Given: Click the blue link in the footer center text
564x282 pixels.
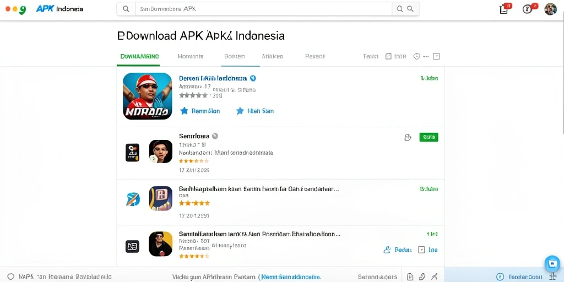Looking at the screenshot, I should [291, 277].
